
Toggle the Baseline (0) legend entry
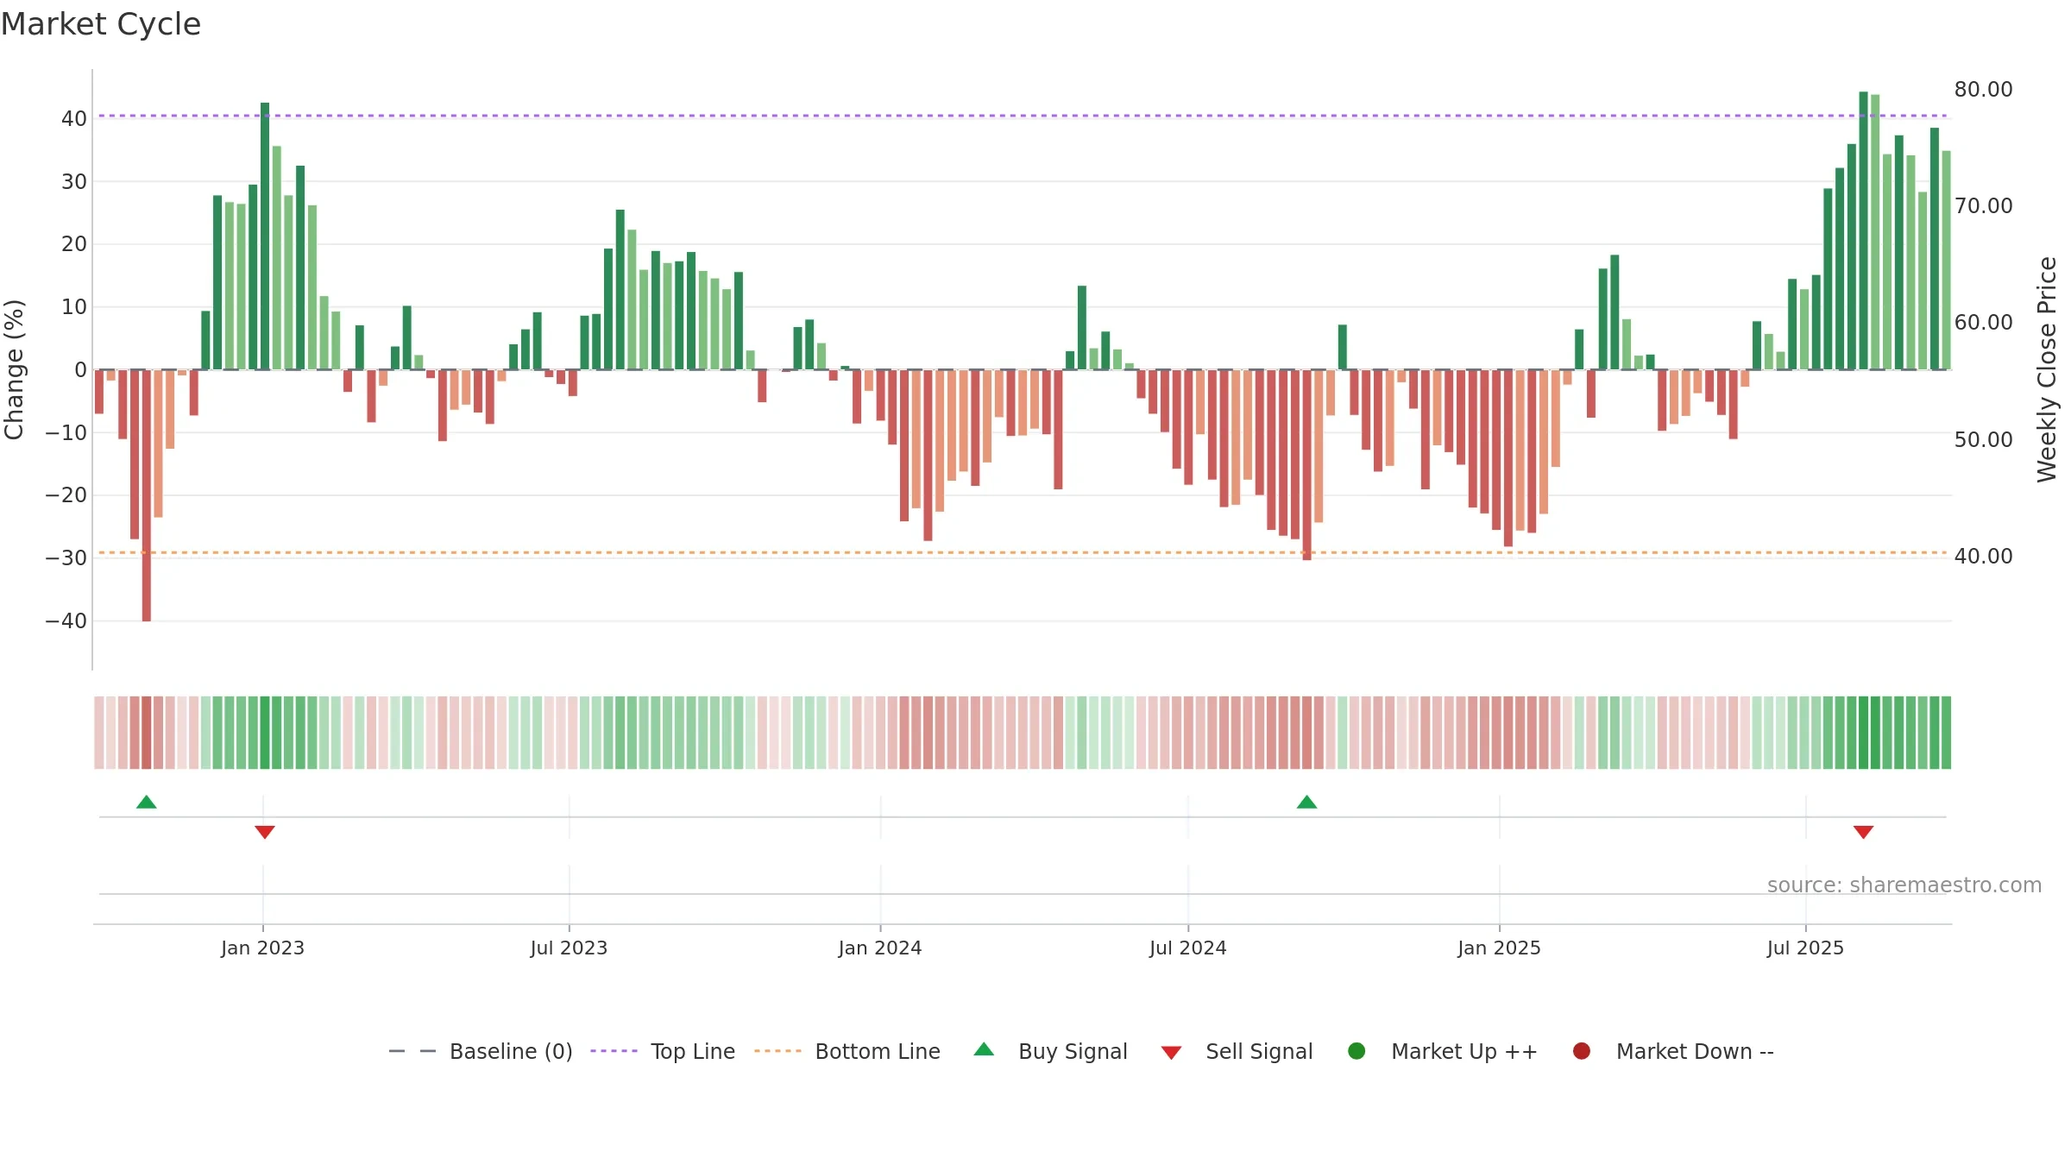coord(481,1052)
